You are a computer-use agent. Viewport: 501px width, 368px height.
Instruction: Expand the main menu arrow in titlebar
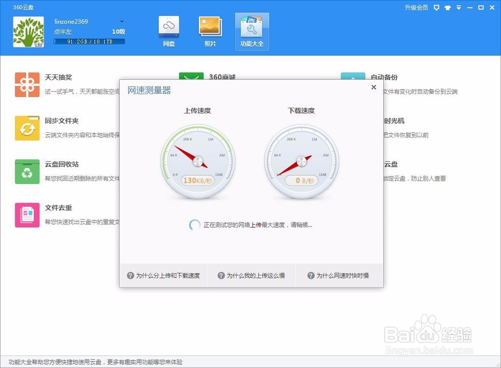[459, 8]
